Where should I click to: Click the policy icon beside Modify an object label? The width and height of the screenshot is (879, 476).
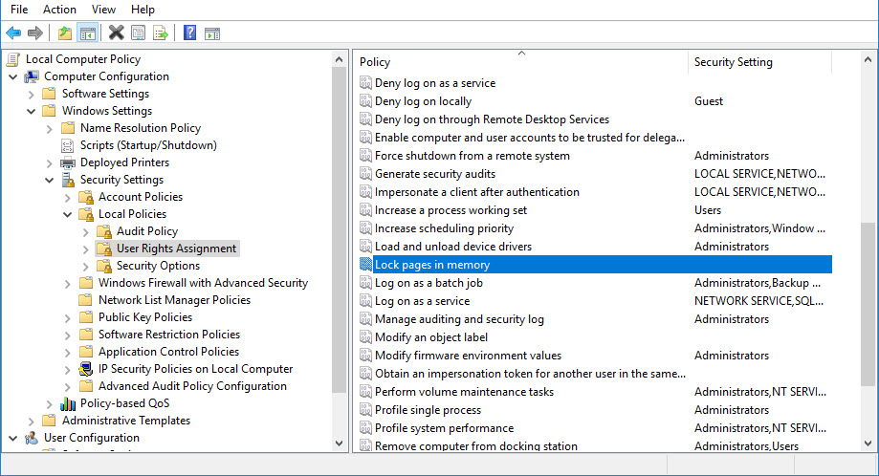pyautogui.click(x=365, y=337)
